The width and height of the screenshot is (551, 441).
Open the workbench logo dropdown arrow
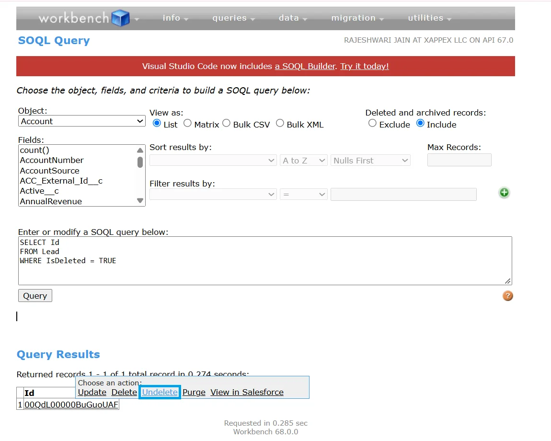[x=137, y=19]
